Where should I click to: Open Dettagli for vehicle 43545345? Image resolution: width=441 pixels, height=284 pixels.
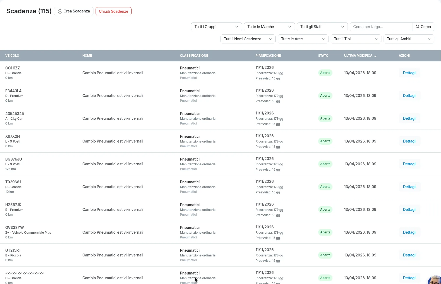click(409, 118)
